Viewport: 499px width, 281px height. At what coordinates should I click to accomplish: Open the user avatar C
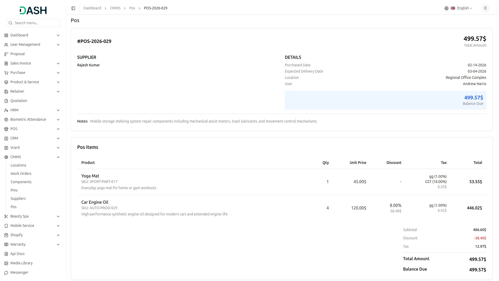(485, 8)
